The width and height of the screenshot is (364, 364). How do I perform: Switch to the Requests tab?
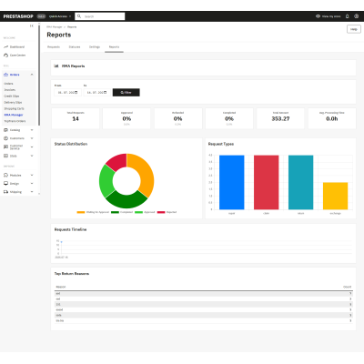pos(54,47)
